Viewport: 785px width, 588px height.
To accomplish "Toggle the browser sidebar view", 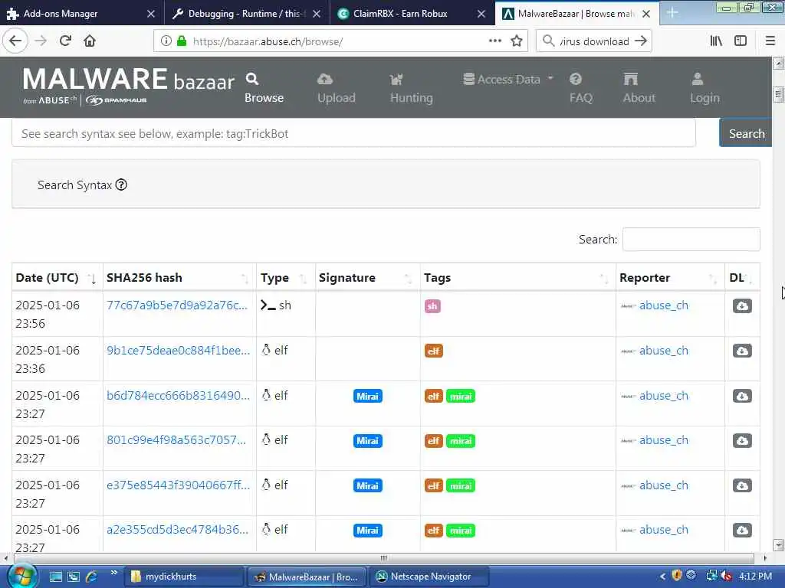I will point(741,41).
